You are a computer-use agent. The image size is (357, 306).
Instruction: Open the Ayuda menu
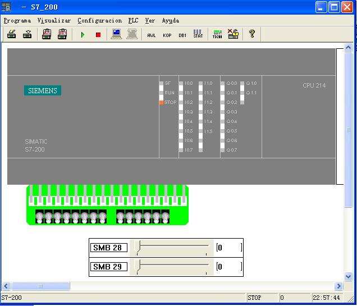pos(170,20)
